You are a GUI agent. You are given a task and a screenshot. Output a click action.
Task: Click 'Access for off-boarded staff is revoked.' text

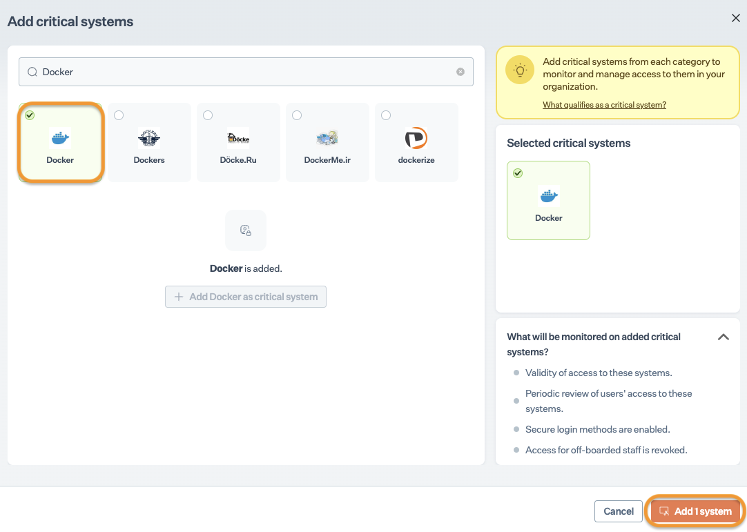[606, 450]
